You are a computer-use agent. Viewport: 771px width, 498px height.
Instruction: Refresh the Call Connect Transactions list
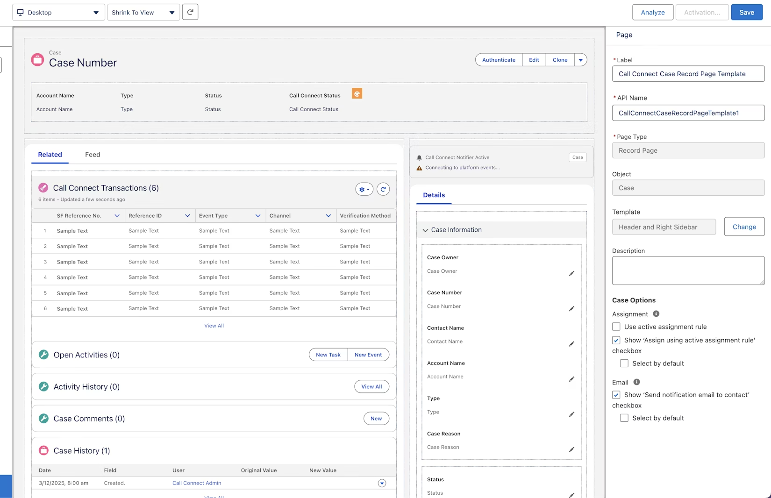(x=383, y=189)
